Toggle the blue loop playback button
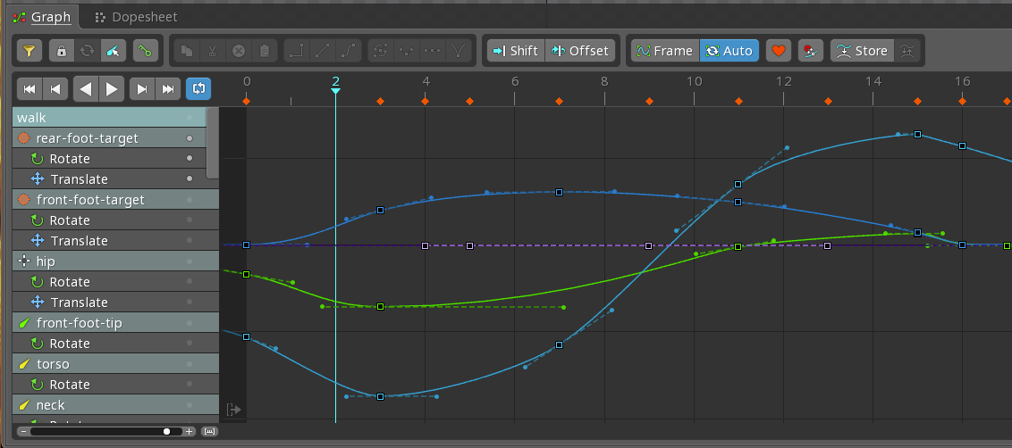Image resolution: width=1012 pixels, height=448 pixels. tap(198, 89)
